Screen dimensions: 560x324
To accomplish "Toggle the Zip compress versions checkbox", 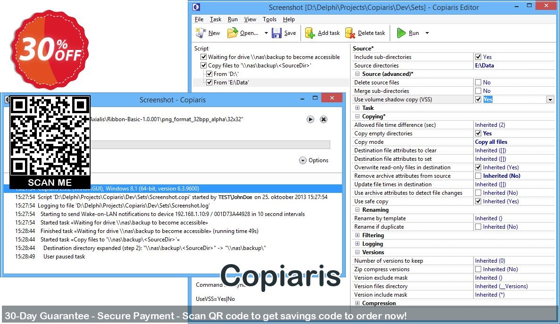I will pos(478,269).
